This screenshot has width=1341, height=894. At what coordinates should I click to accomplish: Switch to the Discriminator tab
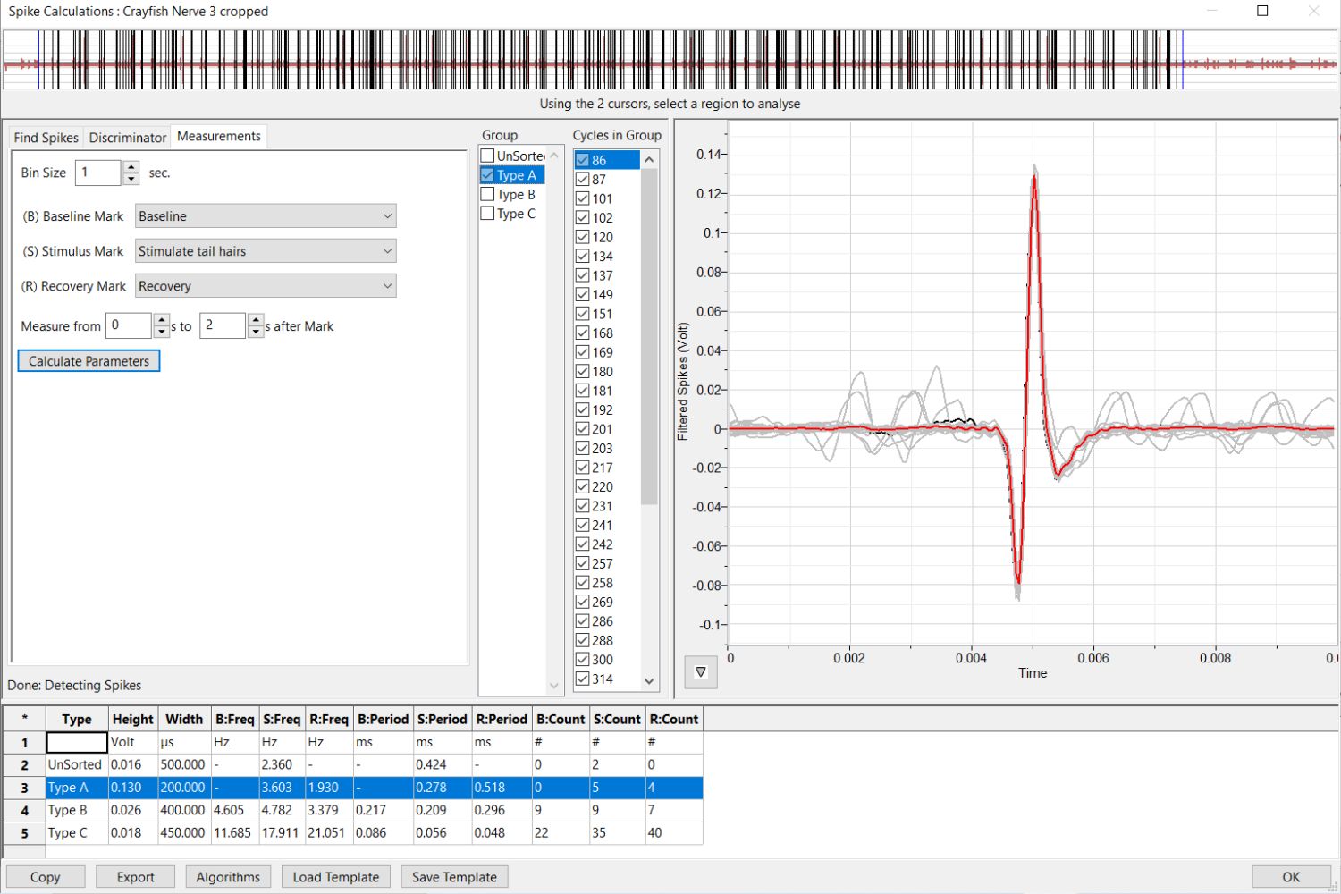pos(127,137)
